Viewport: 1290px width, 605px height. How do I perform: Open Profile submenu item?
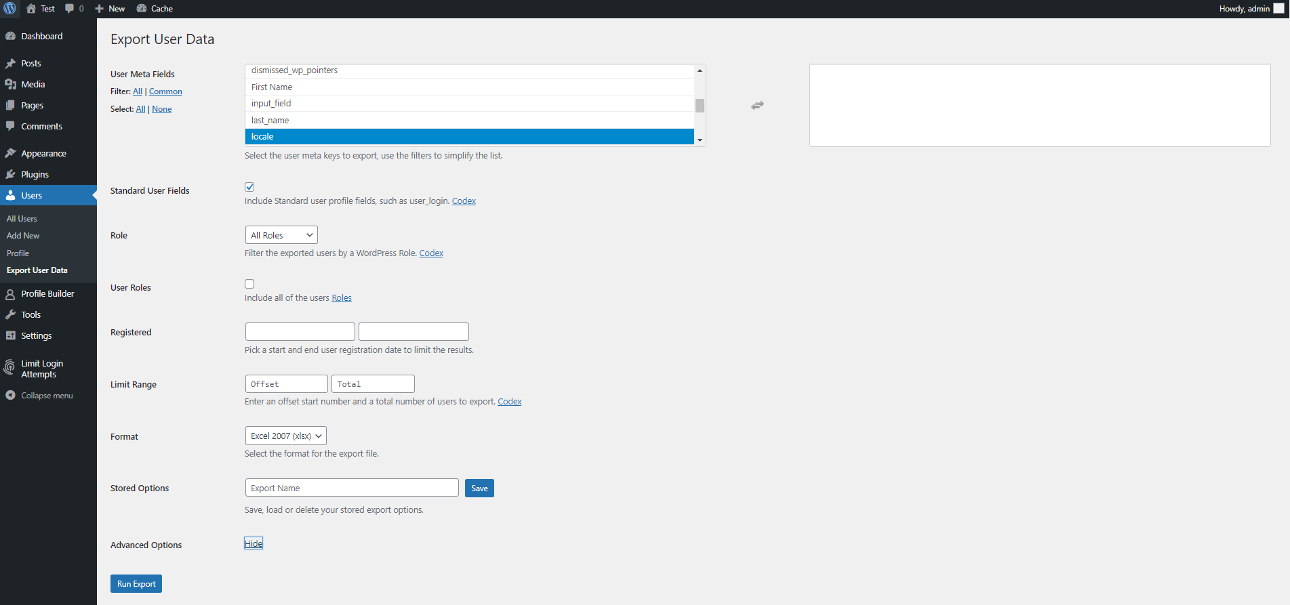[x=18, y=253]
